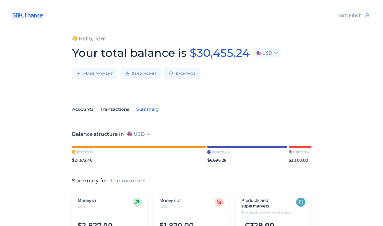Screen dimensions: 383x226
Task: Click the SDK.finance logo
Action: point(27,15)
